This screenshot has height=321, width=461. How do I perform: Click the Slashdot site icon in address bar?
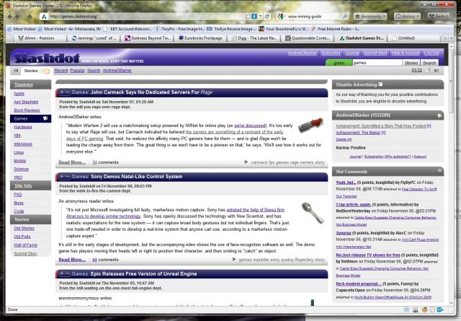[x=45, y=17]
